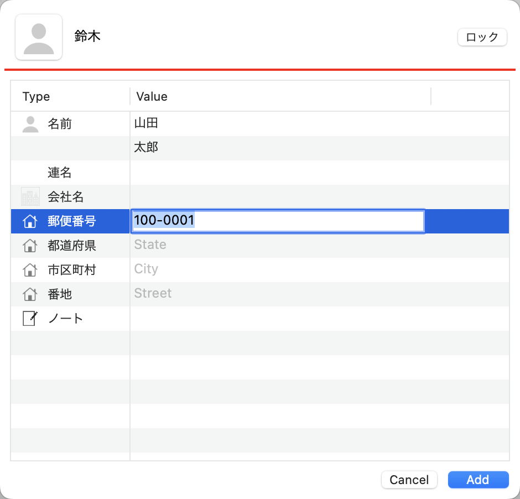Click the house icon beside 都道府県
This screenshot has width=520, height=499.
tap(30, 246)
